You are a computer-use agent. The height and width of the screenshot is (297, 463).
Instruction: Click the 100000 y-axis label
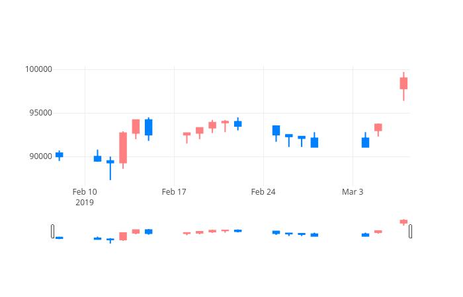(x=38, y=69)
